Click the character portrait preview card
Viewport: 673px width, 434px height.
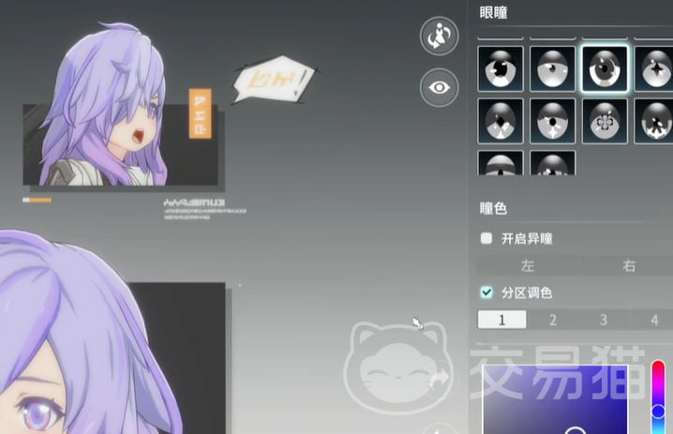point(120,144)
